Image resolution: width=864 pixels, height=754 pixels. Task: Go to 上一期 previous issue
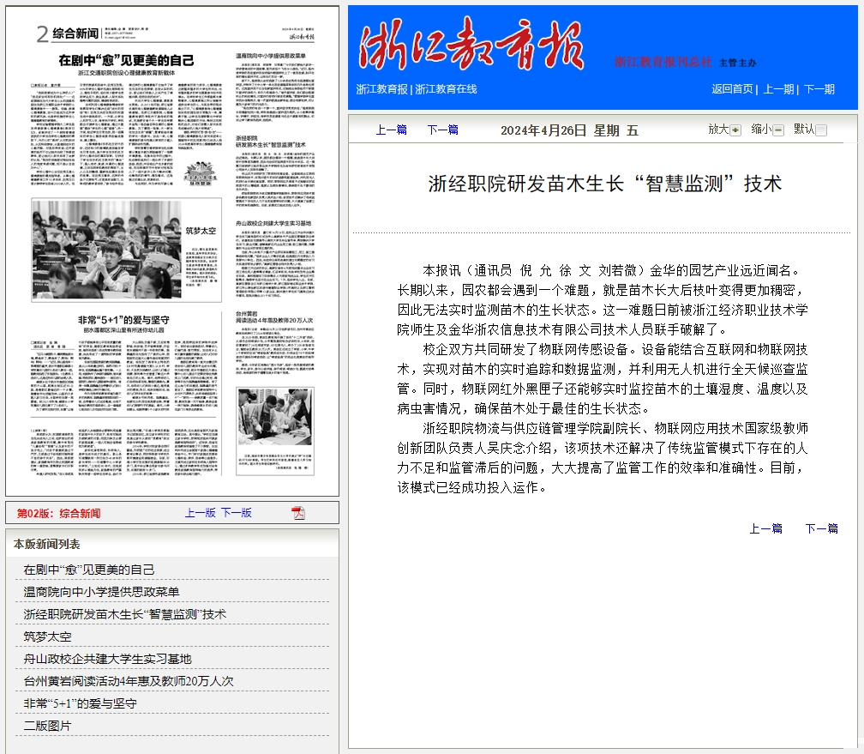pos(778,89)
